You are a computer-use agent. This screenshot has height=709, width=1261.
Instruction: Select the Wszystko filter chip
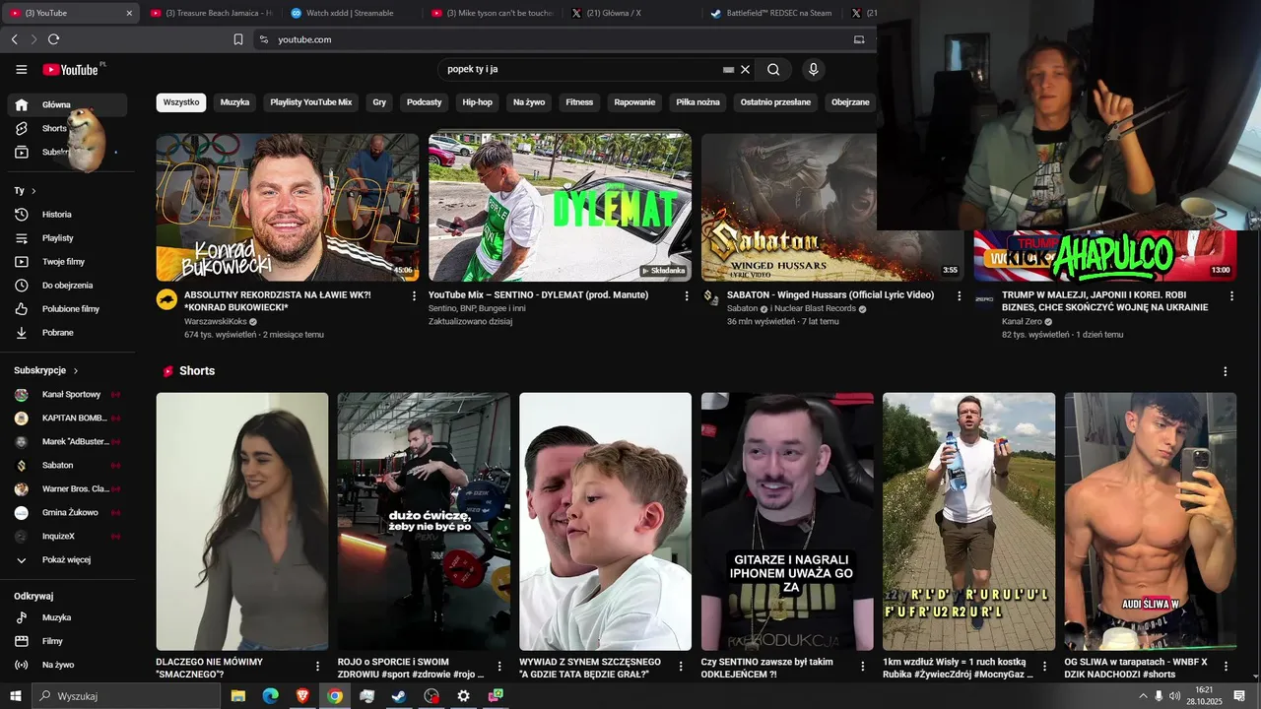(x=181, y=102)
